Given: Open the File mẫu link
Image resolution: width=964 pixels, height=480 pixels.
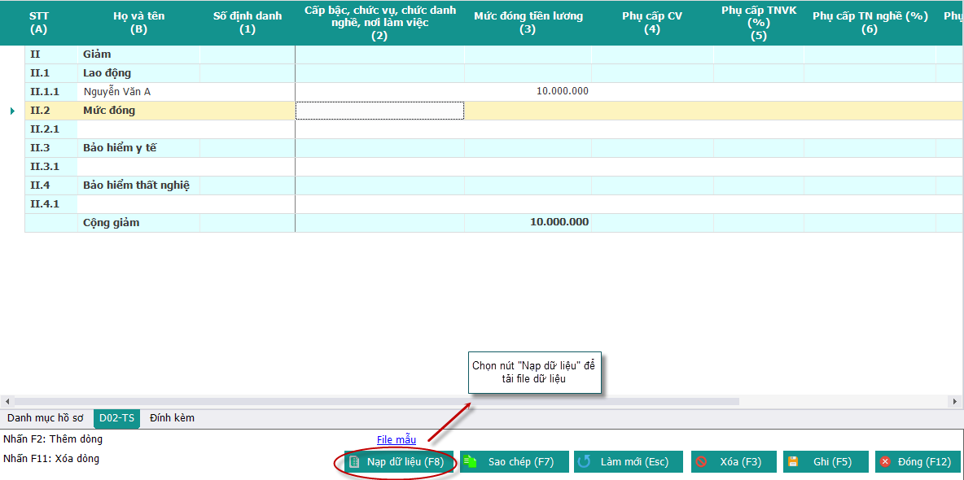Looking at the screenshot, I should point(397,439).
